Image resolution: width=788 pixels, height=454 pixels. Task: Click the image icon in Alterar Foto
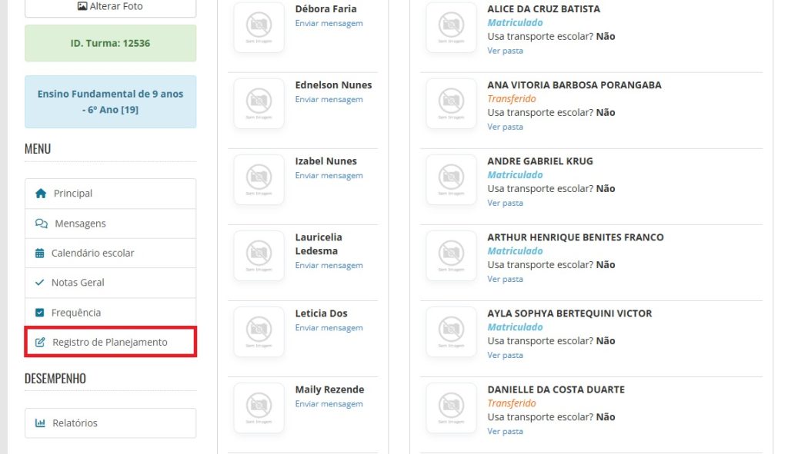click(x=82, y=6)
